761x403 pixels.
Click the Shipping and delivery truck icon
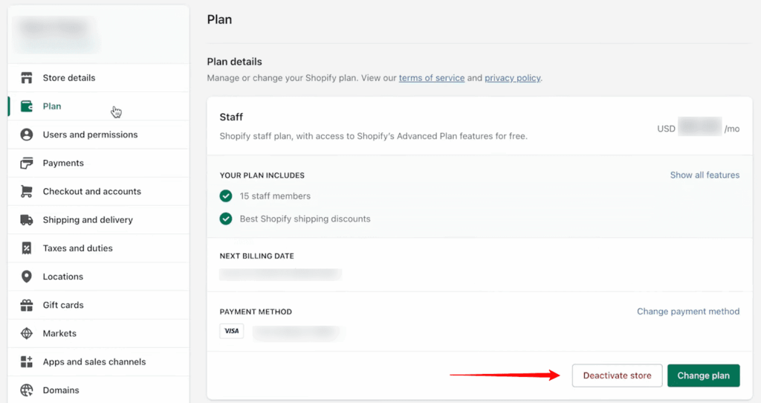27,220
